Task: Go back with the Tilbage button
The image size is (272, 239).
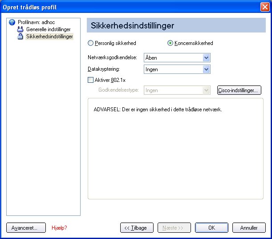Action: (x=137, y=228)
